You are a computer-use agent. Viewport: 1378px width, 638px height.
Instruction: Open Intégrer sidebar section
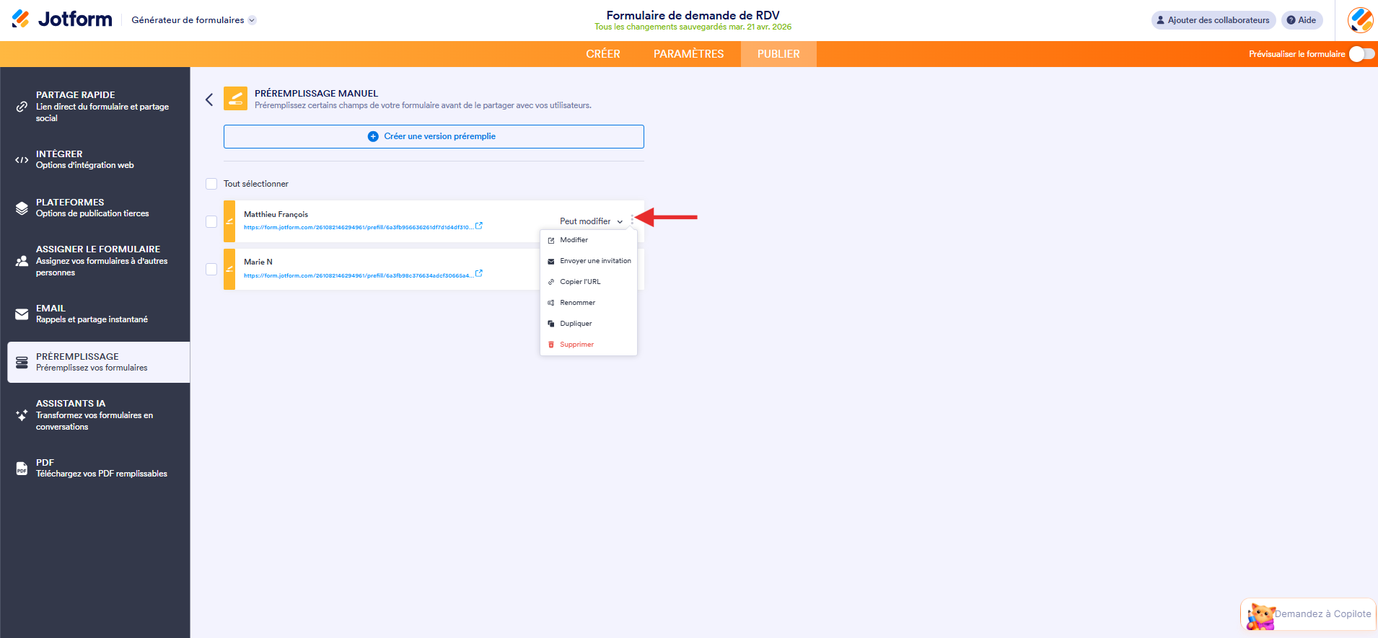click(99, 160)
